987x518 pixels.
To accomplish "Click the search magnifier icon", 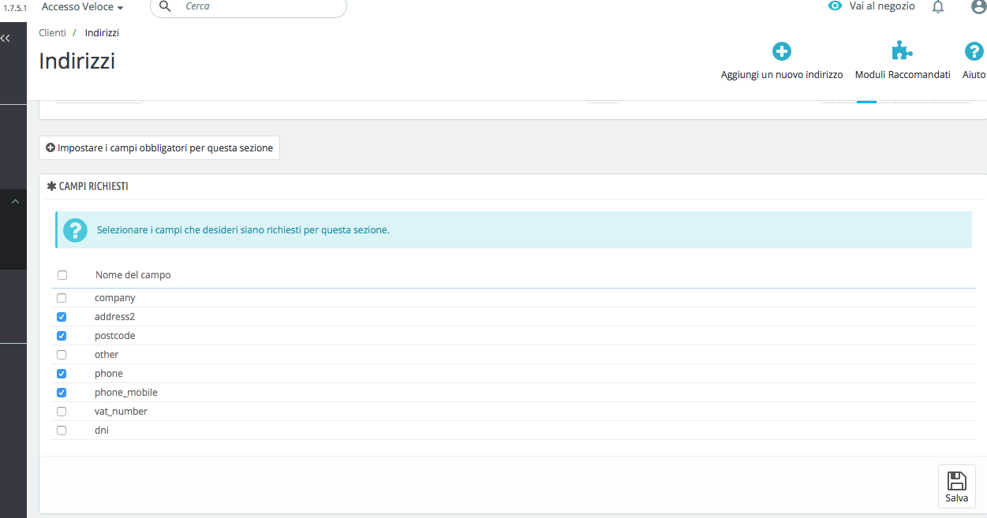I will point(165,6).
